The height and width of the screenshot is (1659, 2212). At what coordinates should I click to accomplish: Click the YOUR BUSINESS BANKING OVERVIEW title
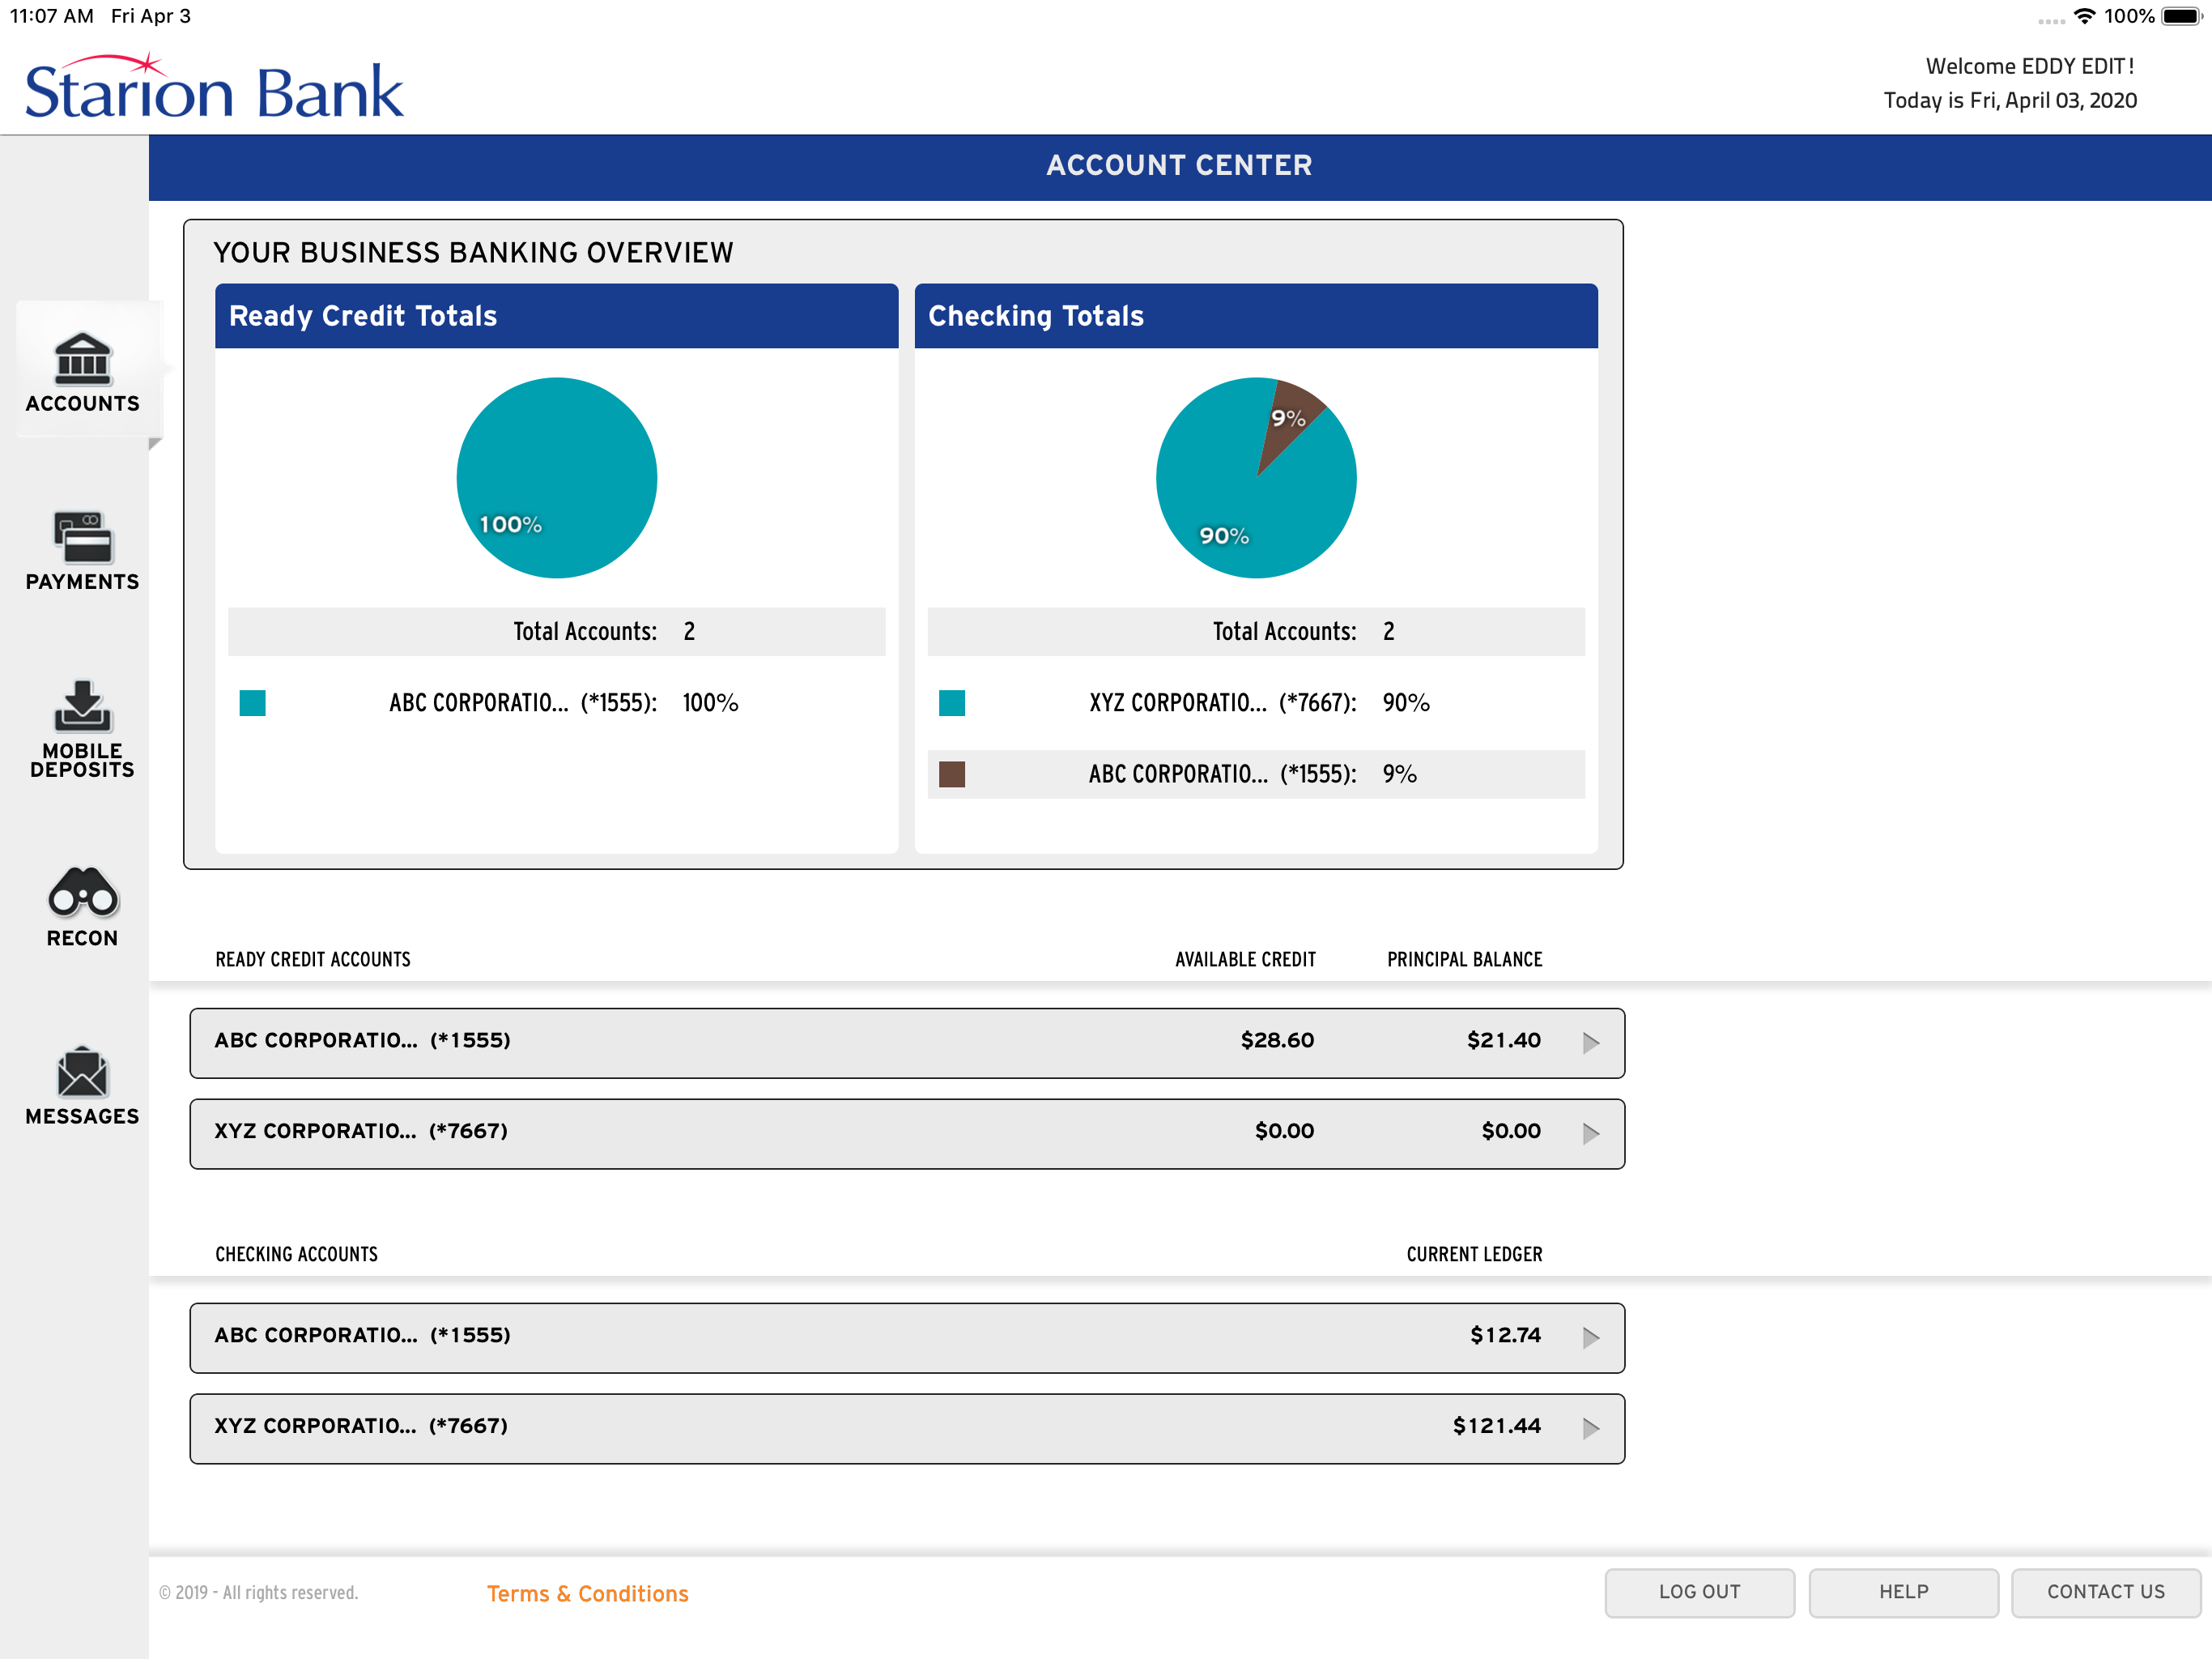(474, 252)
